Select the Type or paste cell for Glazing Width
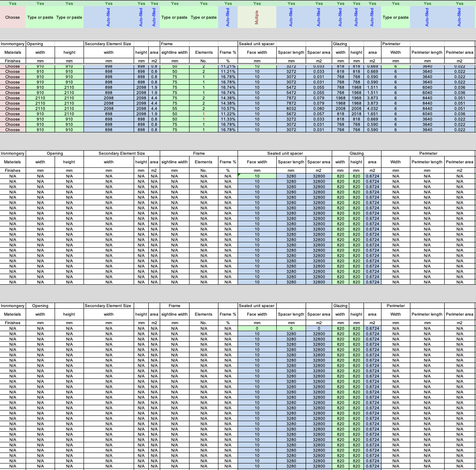 click(x=395, y=17)
